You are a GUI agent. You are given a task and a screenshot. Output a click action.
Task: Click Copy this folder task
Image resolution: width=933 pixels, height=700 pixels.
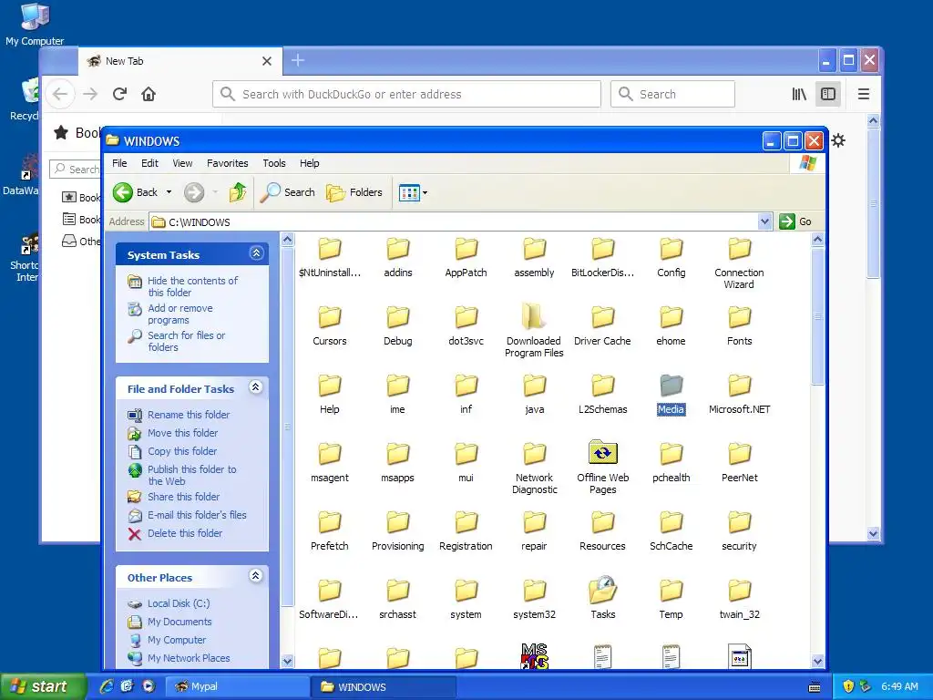click(x=181, y=451)
